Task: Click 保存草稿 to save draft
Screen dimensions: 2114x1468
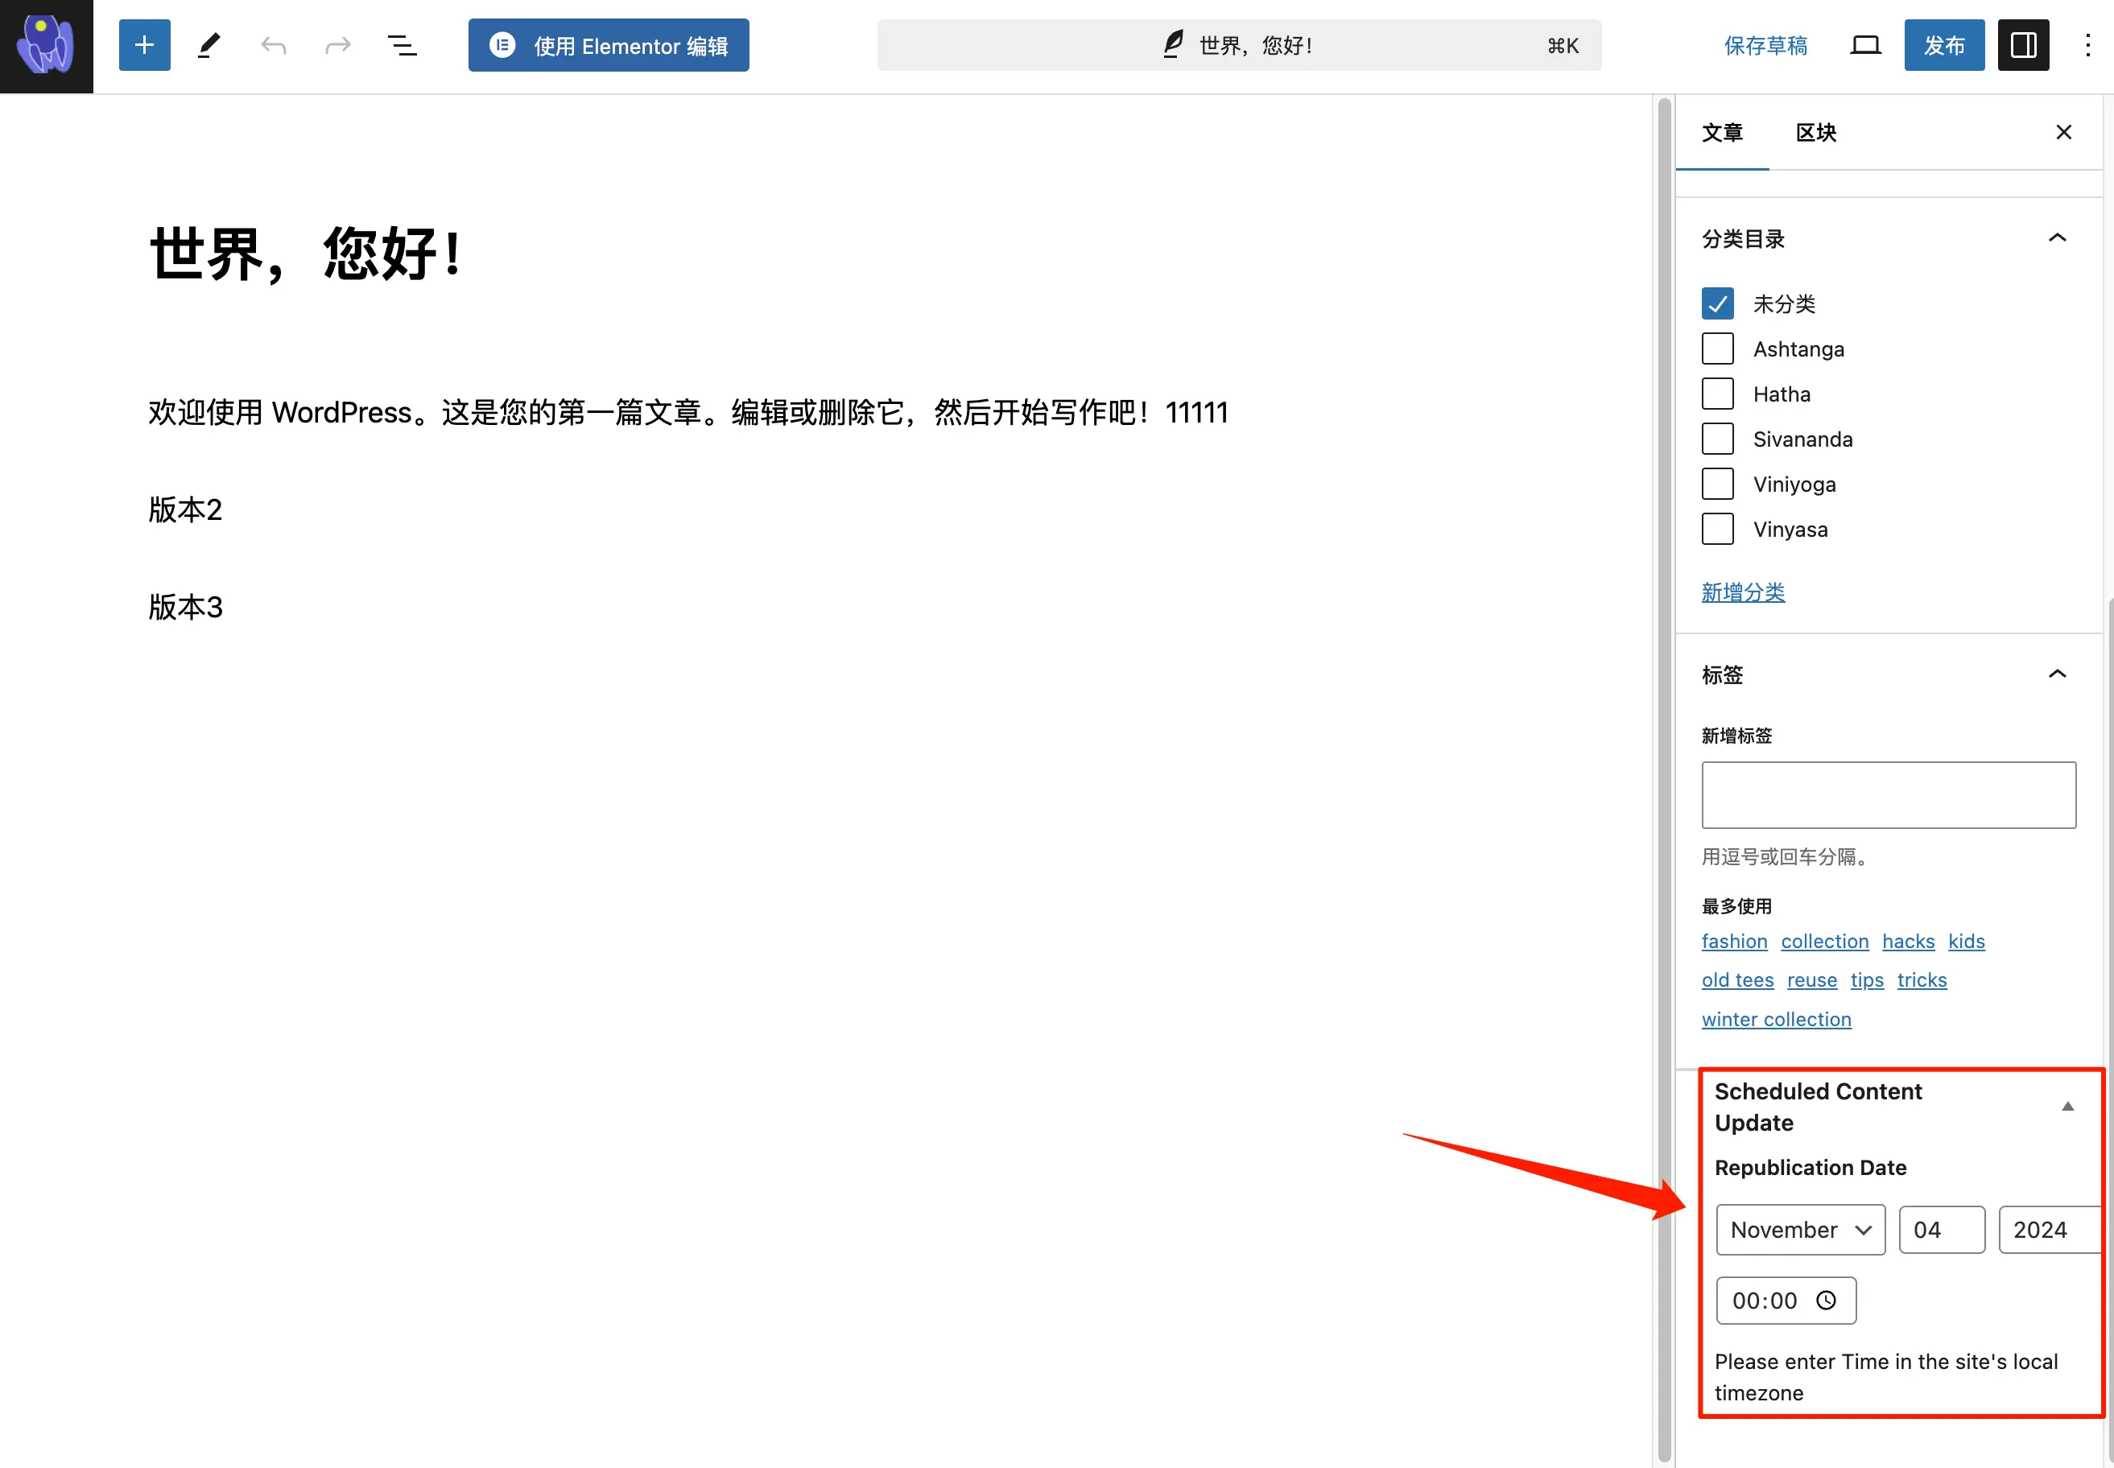Action: [1765, 45]
